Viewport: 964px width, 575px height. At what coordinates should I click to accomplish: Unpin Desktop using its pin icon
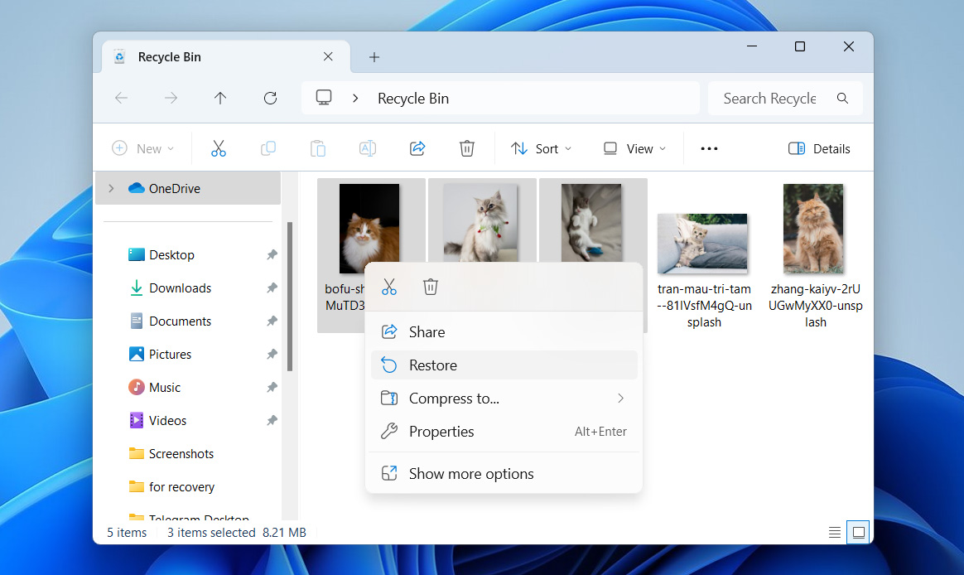[x=272, y=254]
